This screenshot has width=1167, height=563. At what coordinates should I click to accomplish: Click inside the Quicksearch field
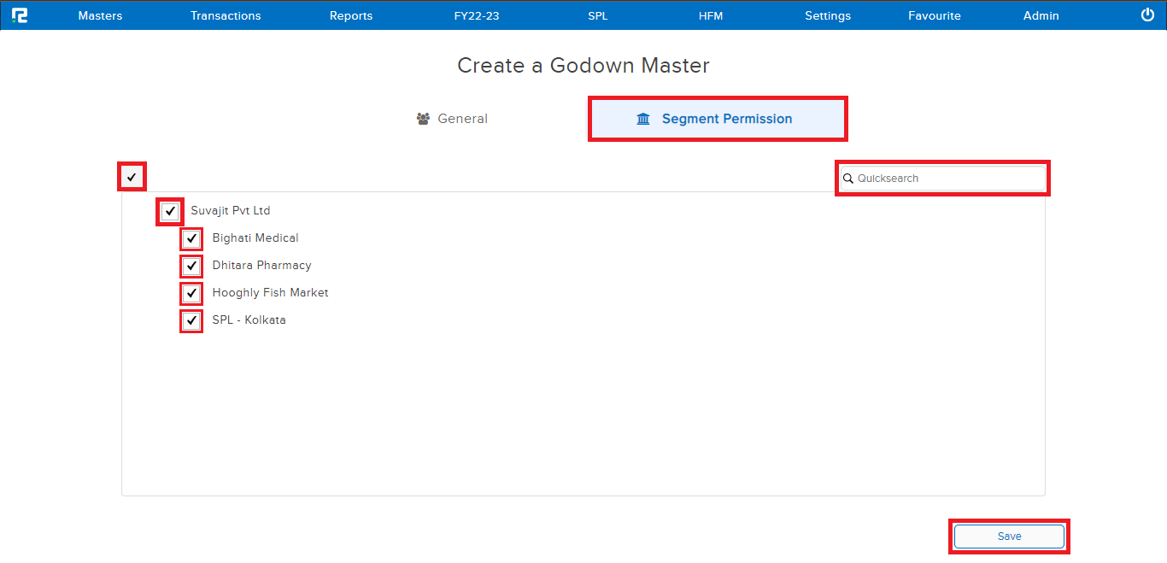click(948, 179)
